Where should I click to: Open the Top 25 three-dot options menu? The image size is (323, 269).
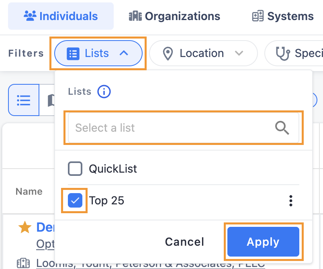click(x=290, y=201)
